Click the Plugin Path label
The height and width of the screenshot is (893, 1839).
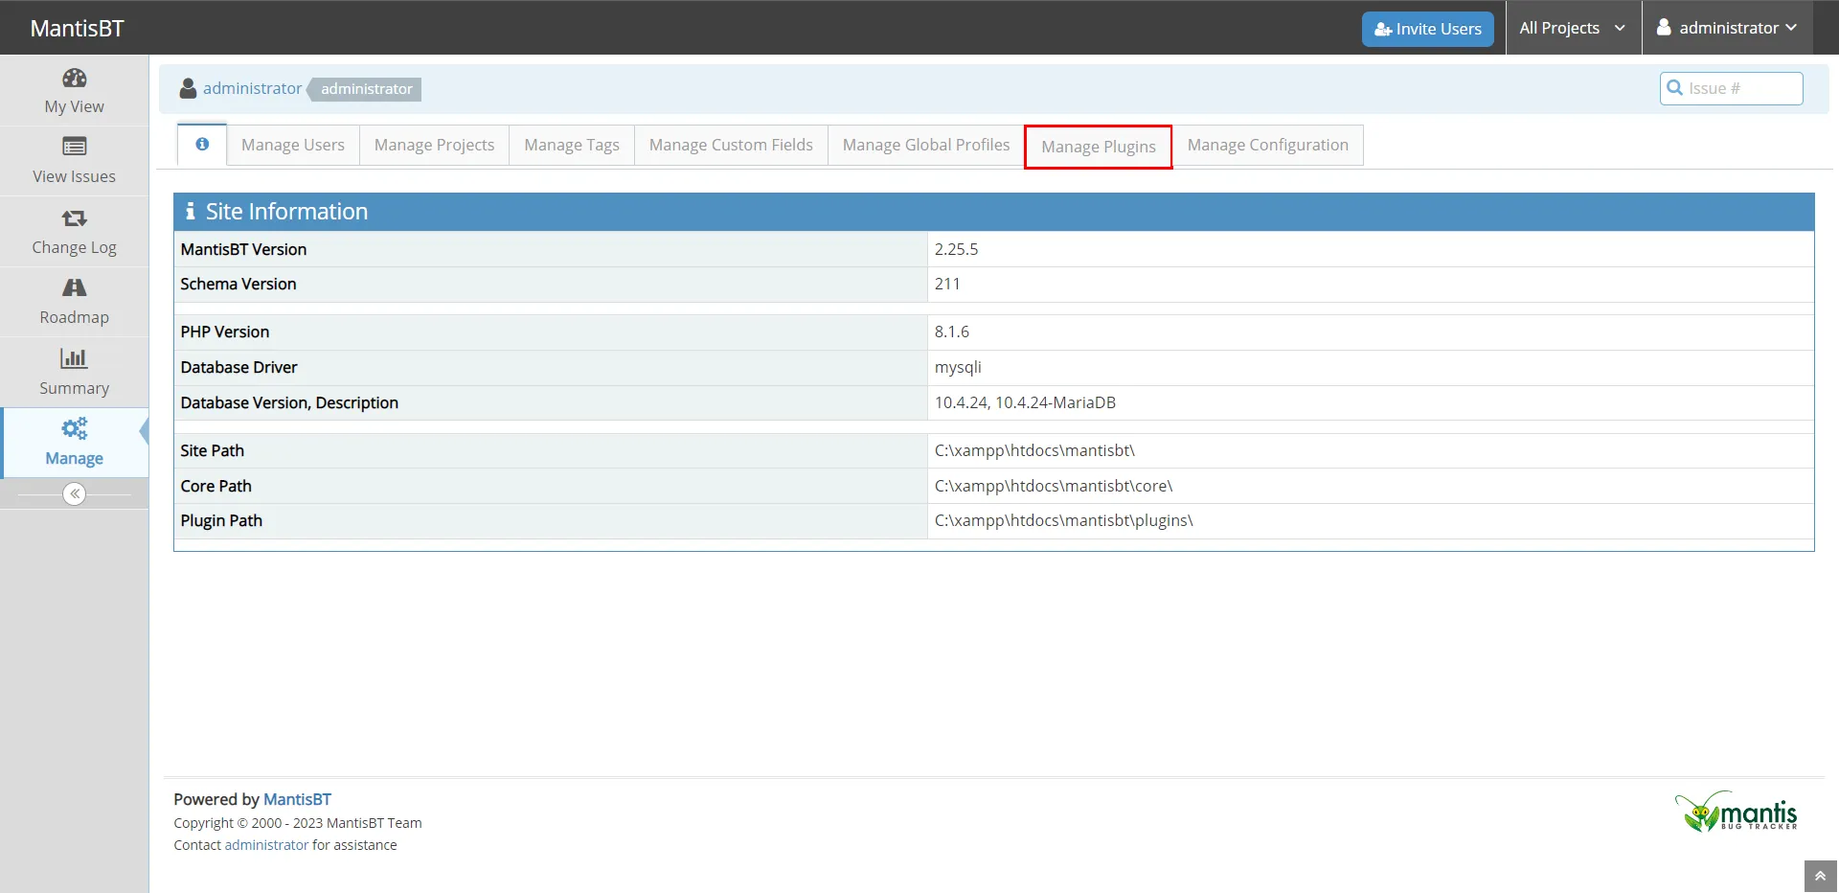(x=221, y=520)
